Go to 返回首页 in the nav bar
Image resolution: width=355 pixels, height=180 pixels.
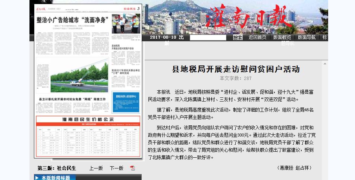click(x=257, y=38)
